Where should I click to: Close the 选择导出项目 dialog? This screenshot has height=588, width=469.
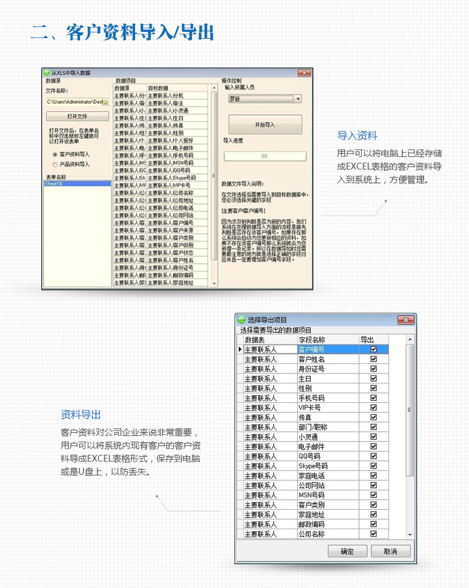pyautogui.click(x=406, y=320)
